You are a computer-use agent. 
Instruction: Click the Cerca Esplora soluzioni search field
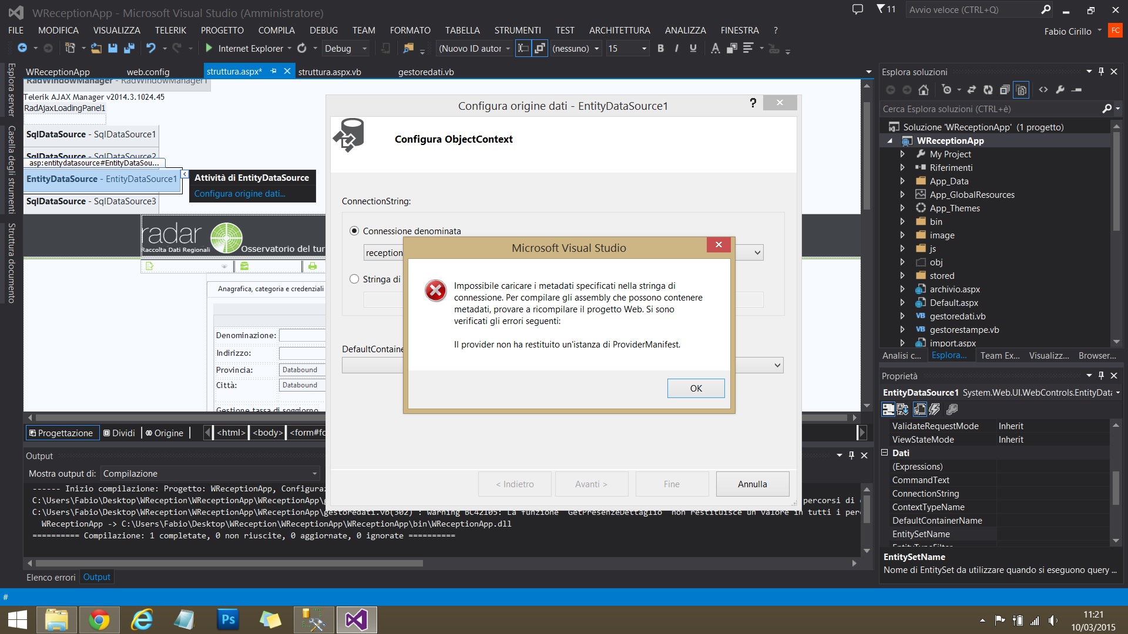pos(991,109)
